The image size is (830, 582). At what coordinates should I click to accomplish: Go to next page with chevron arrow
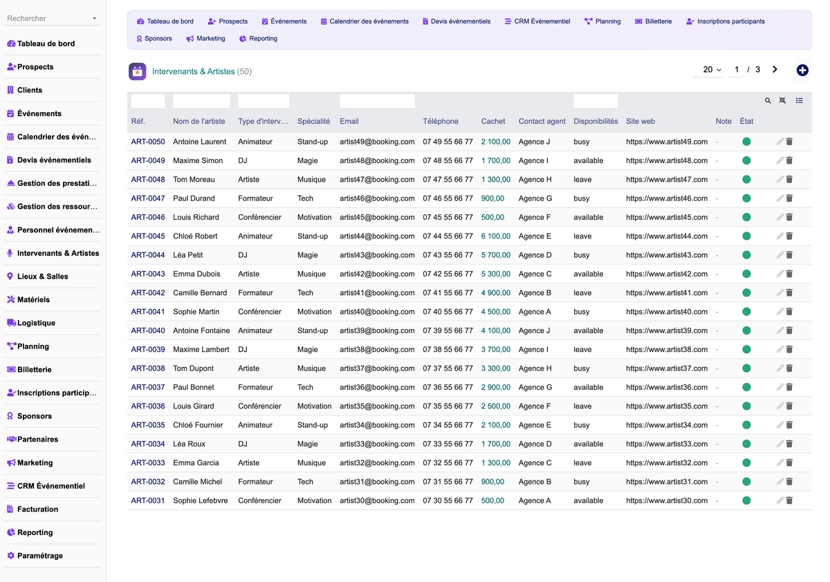point(775,69)
